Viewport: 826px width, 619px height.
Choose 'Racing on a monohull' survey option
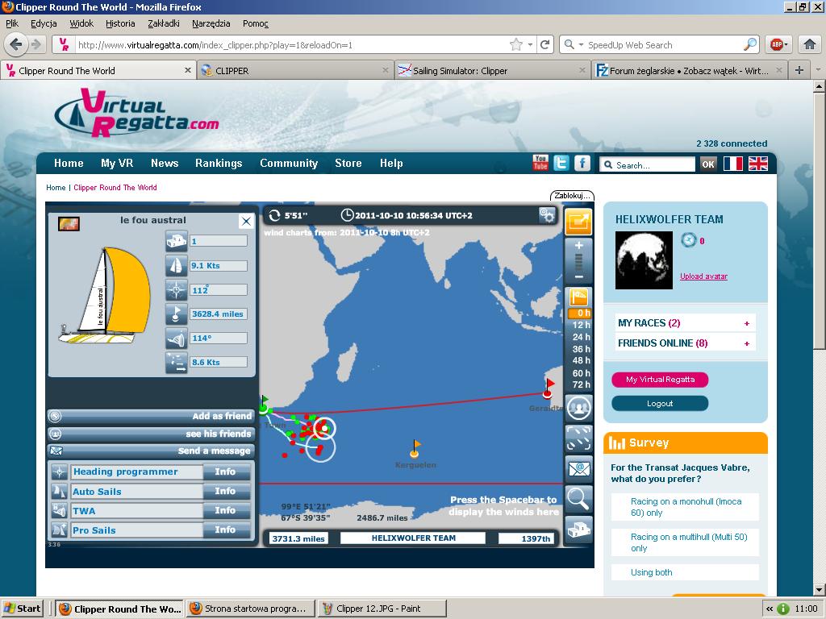[x=684, y=507]
